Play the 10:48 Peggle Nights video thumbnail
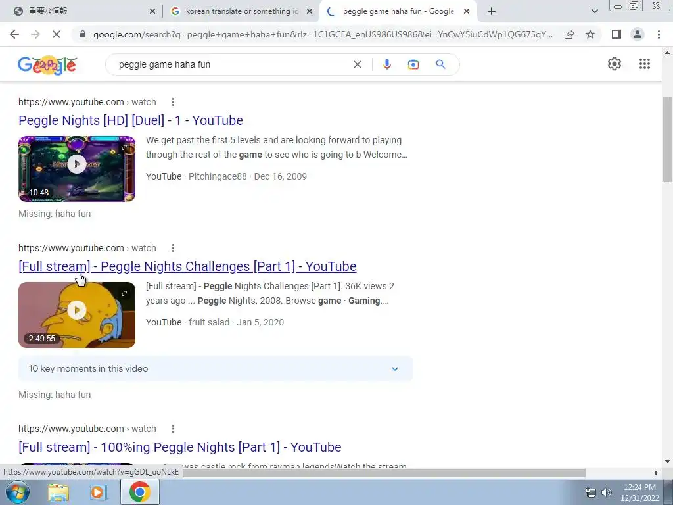The width and height of the screenshot is (673, 505). click(x=77, y=169)
